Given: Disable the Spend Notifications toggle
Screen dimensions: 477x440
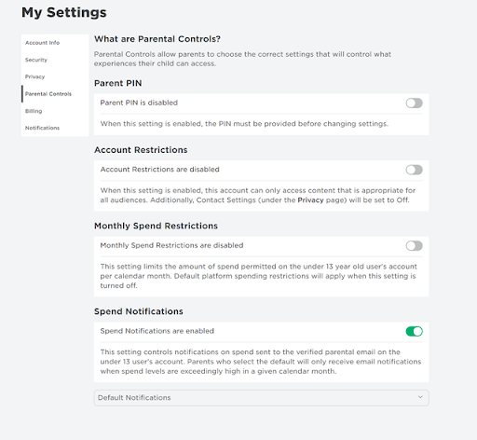Looking at the screenshot, I should coord(414,331).
